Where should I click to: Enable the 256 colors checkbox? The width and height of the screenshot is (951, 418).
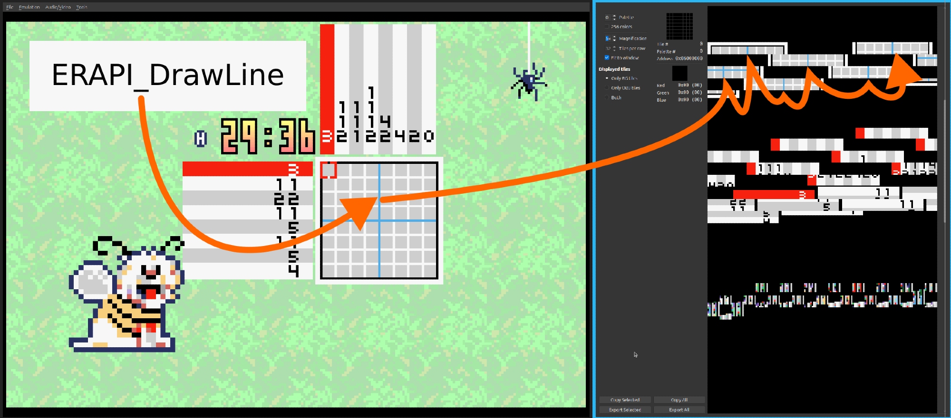point(607,27)
